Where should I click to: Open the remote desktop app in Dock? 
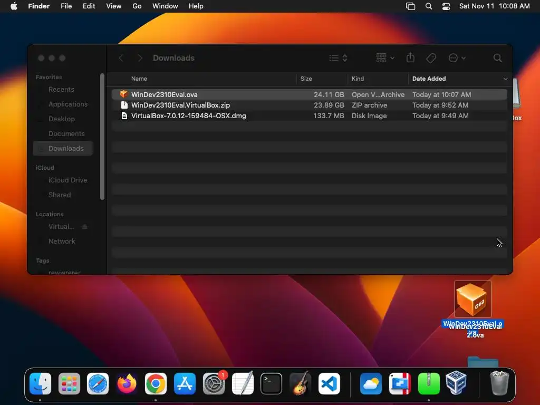tap(400, 383)
